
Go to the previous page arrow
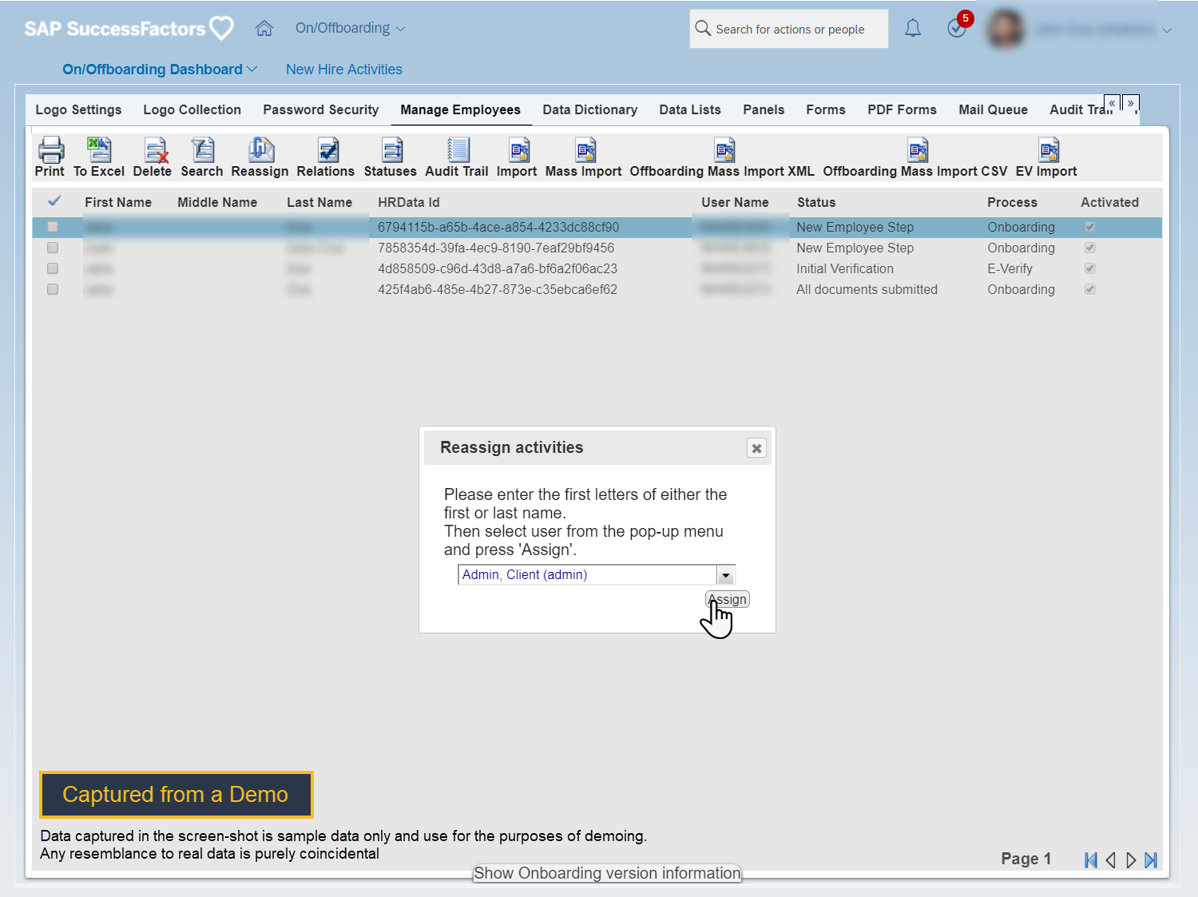click(1110, 860)
